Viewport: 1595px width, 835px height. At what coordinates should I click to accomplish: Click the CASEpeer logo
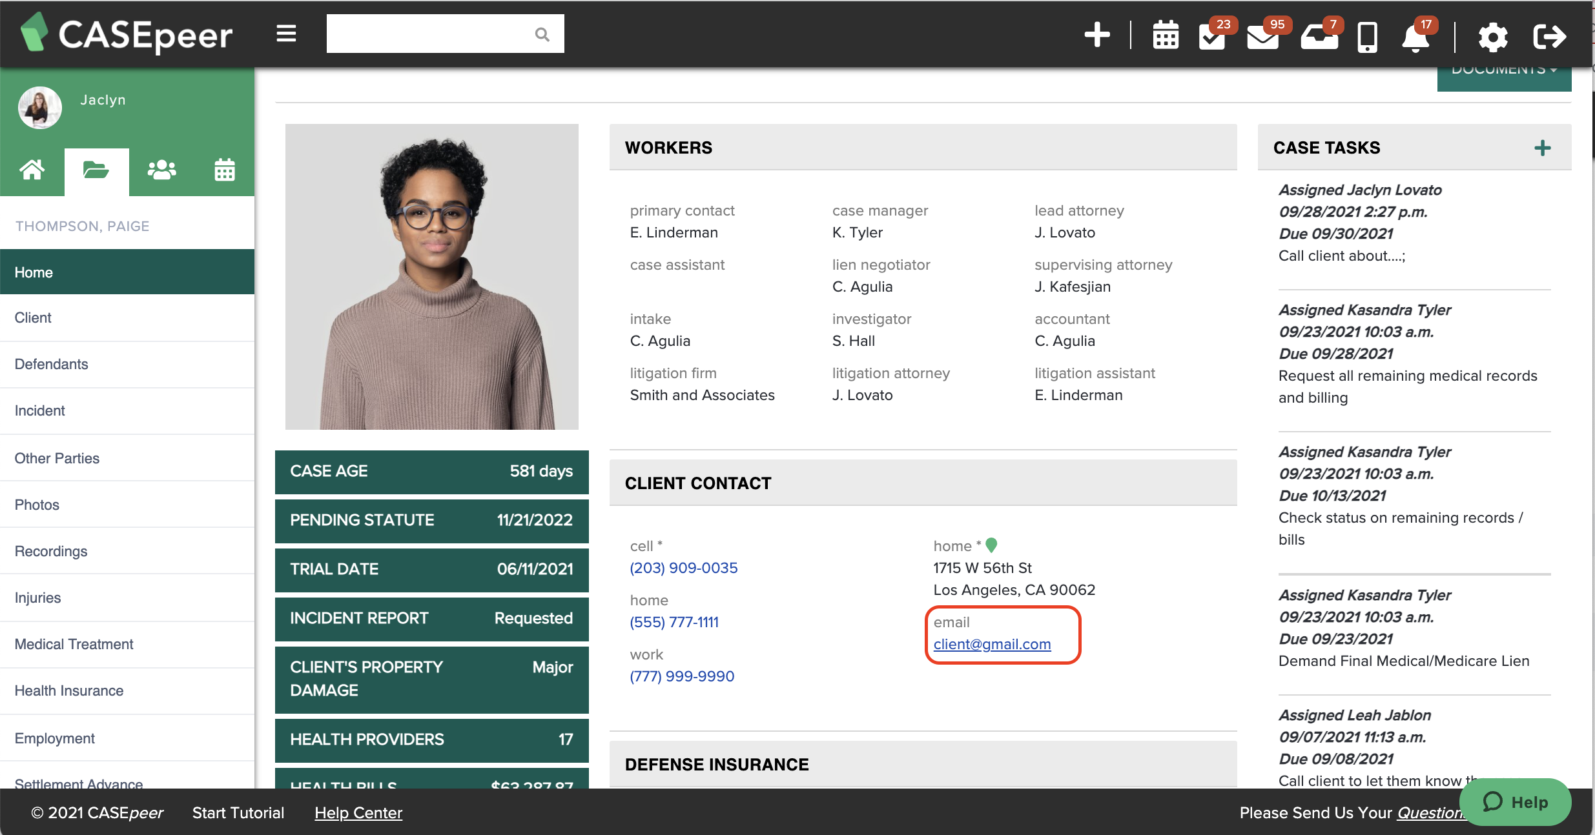[127, 34]
